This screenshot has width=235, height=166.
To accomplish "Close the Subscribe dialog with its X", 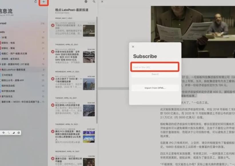I will 133,46.
